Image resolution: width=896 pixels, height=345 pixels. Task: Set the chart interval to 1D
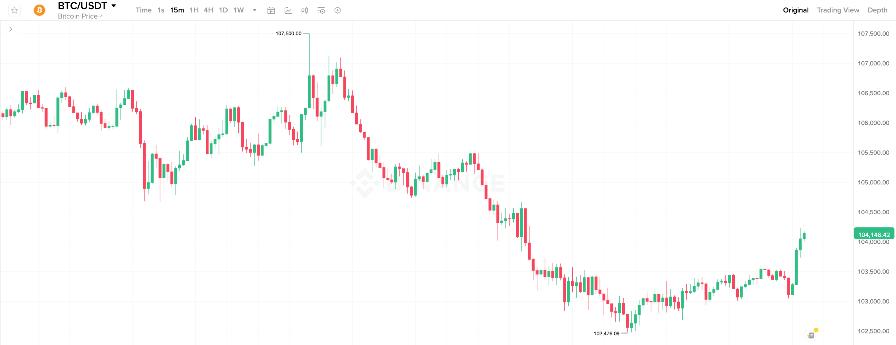coord(223,10)
